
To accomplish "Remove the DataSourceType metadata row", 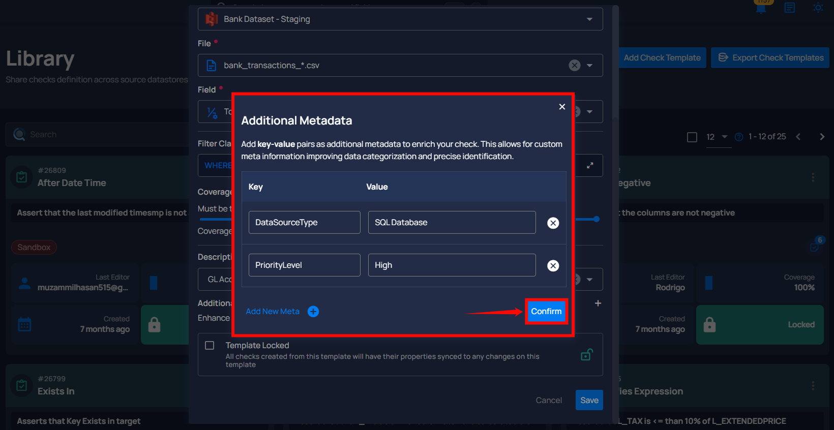I will (x=553, y=223).
